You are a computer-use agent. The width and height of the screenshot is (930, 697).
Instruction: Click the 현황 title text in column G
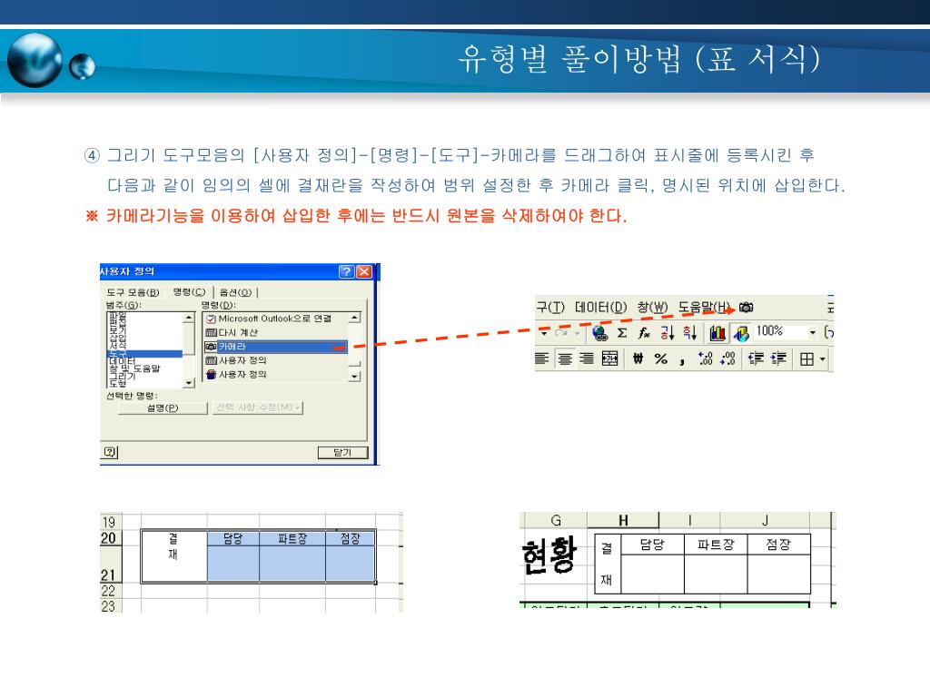[549, 555]
